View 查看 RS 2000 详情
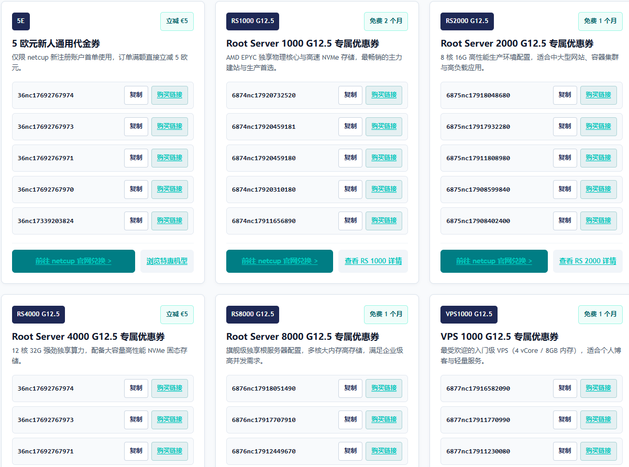629x467 pixels. click(588, 261)
